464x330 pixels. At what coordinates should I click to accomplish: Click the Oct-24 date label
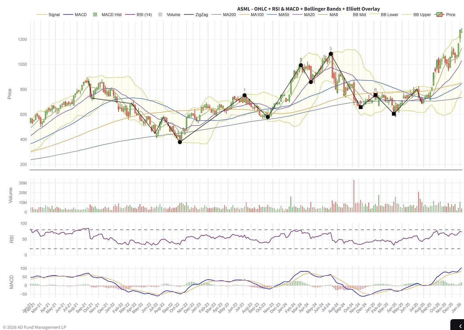[x=348, y=308]
